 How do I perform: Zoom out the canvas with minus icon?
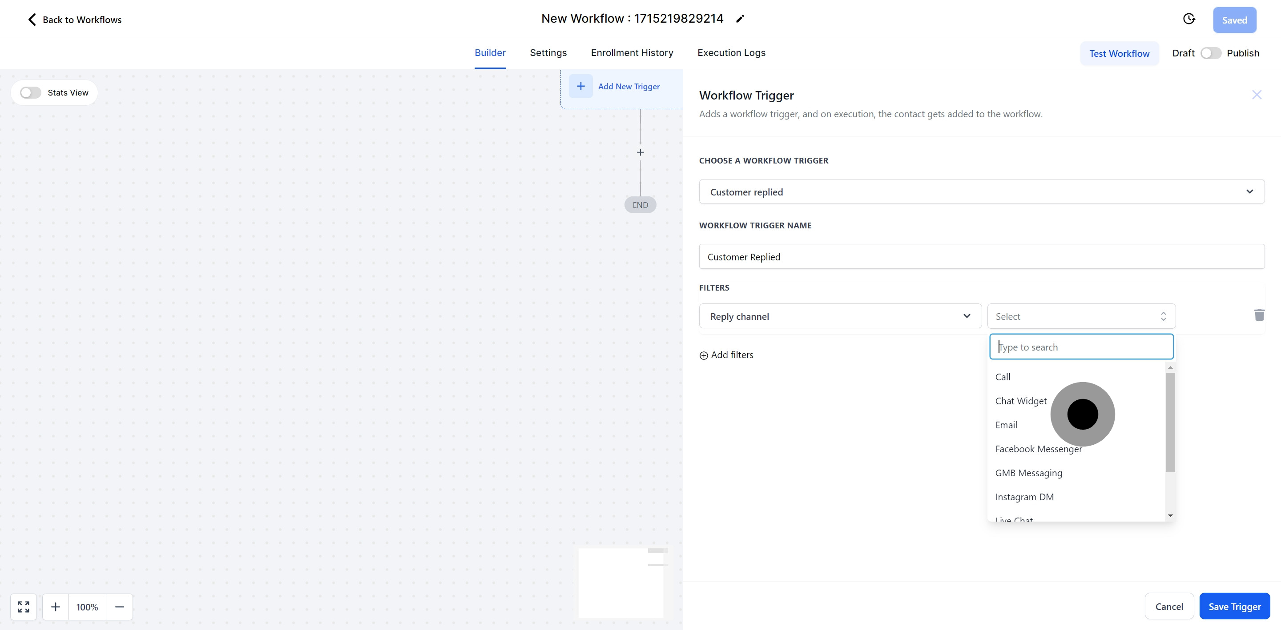(x=119, y=606)
